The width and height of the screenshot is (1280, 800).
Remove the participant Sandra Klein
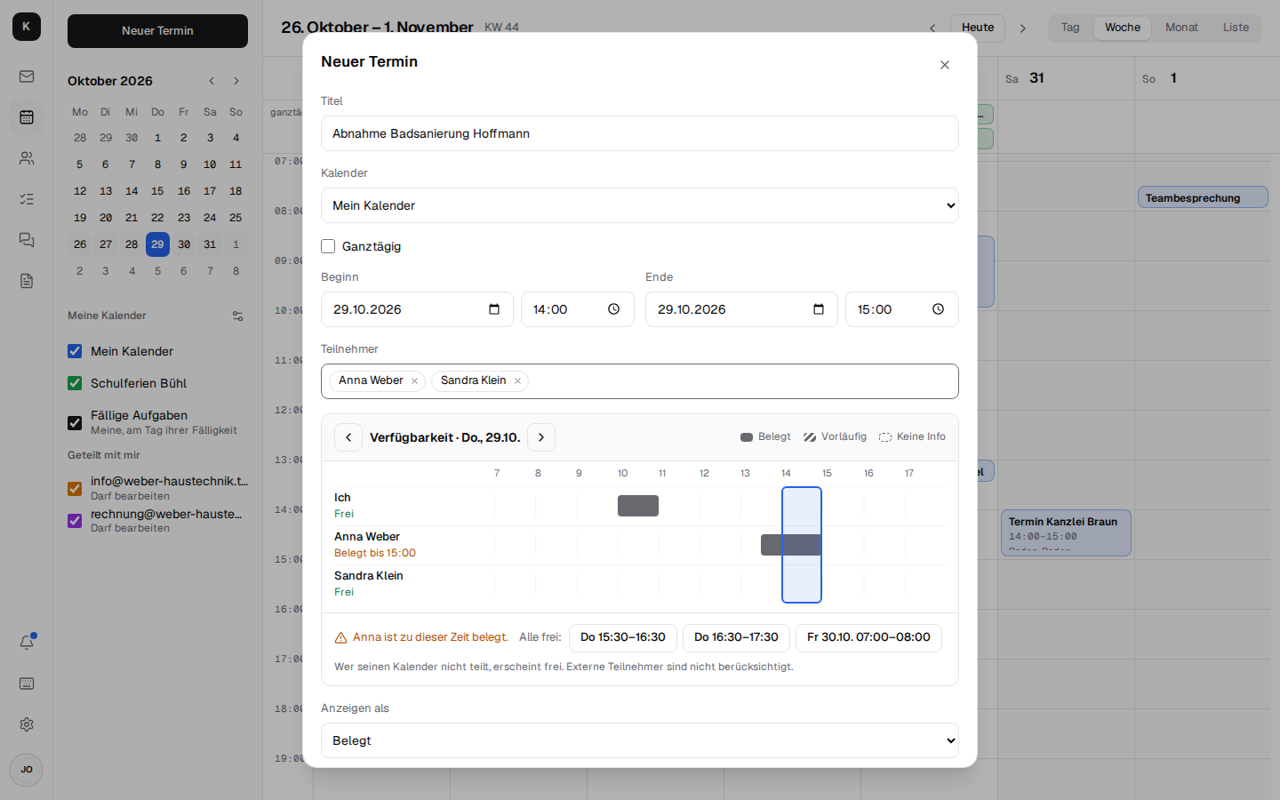coord(517,380)
